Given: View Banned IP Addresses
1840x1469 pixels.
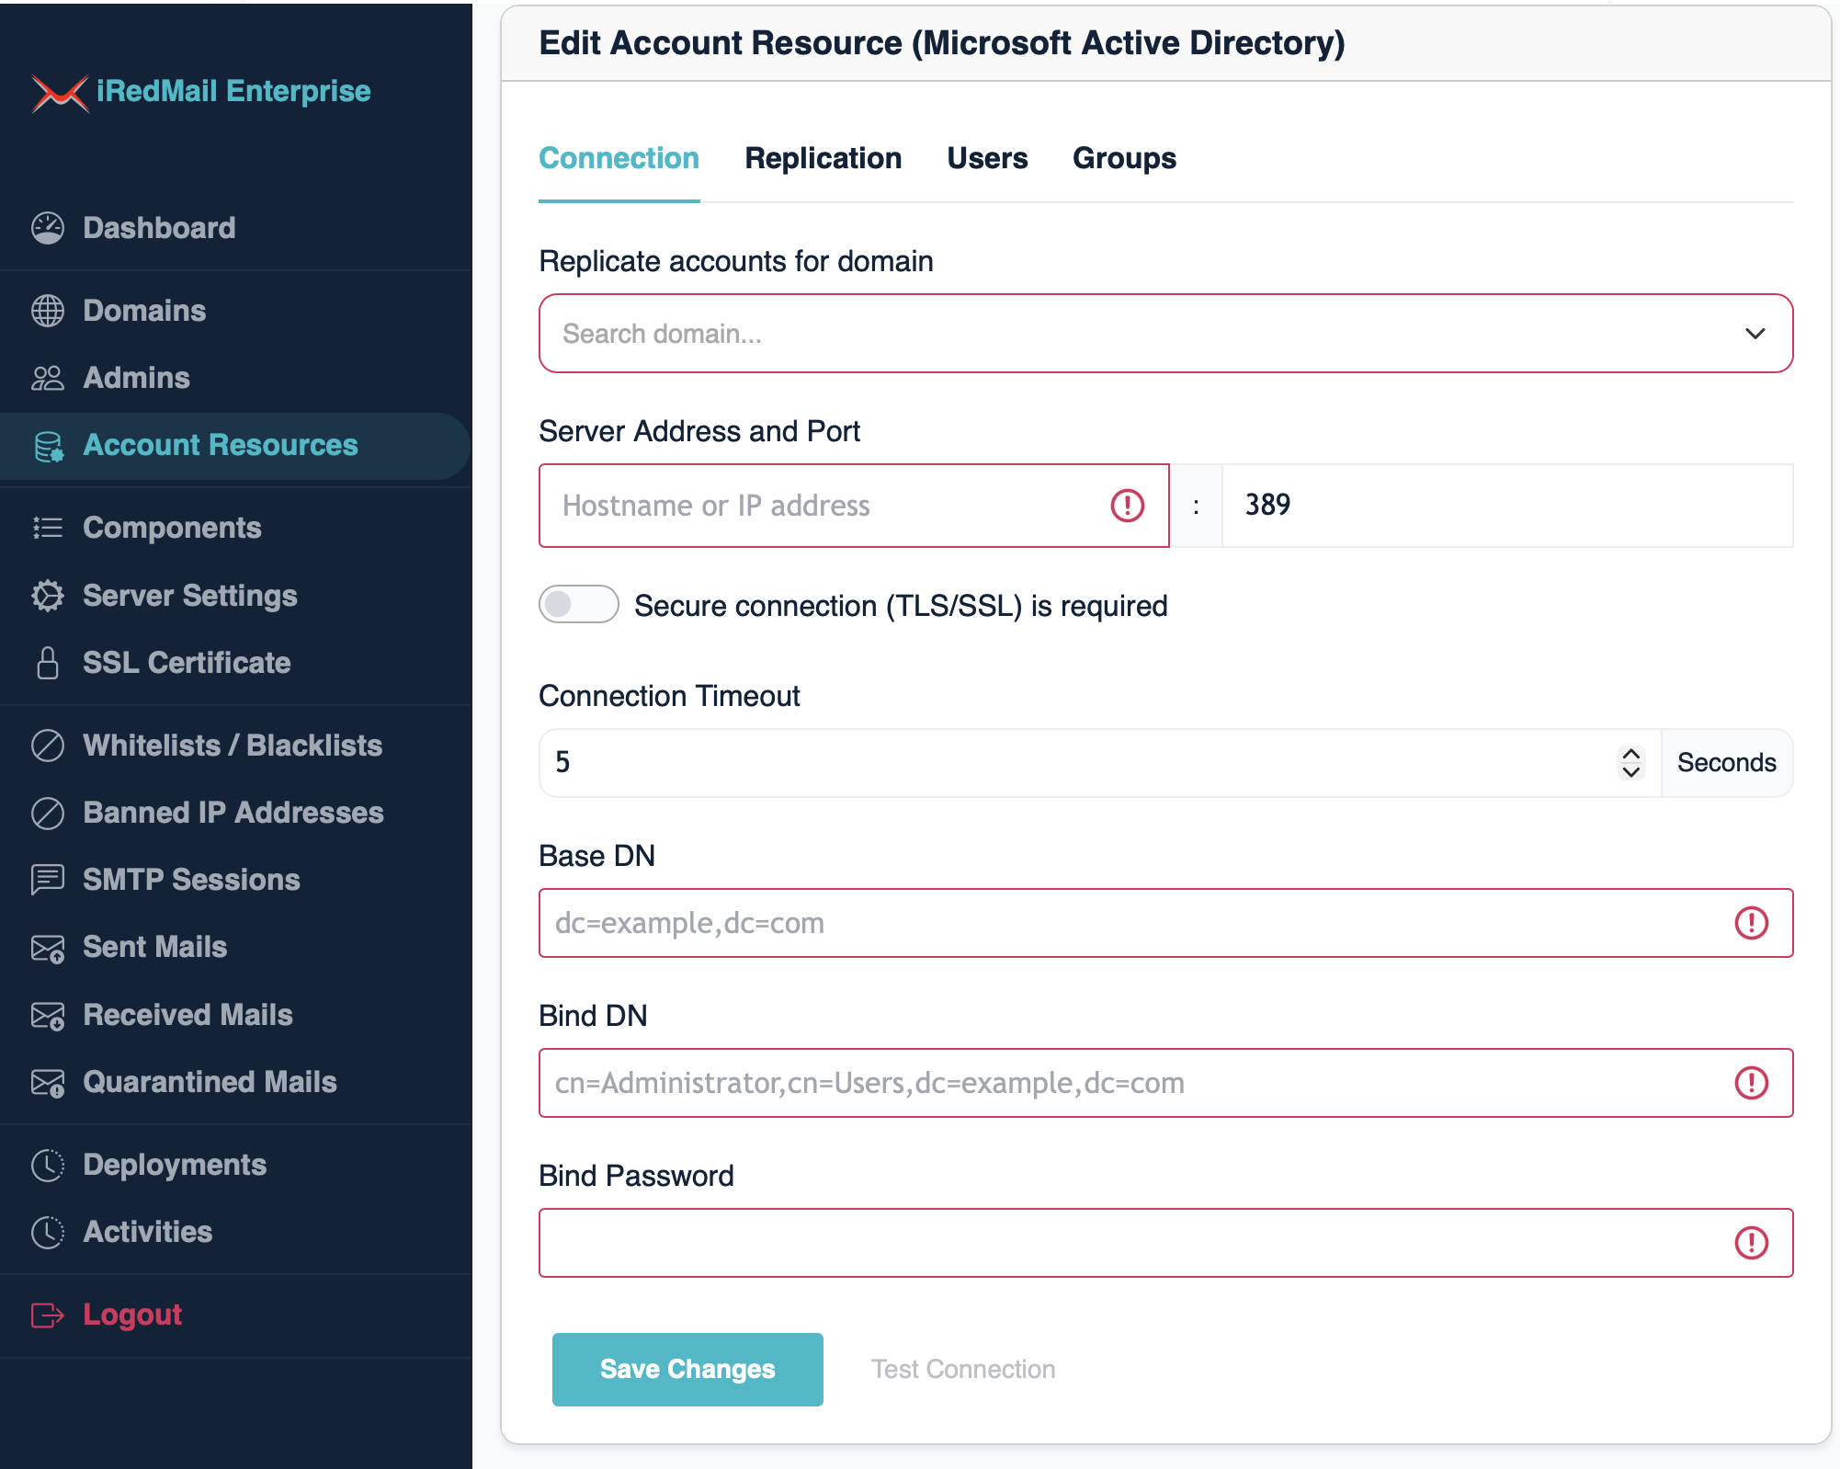Looking at the screenshot, I should [233, 813].
